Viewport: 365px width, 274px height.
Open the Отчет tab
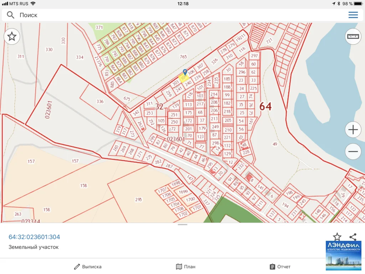click(280, 267)
